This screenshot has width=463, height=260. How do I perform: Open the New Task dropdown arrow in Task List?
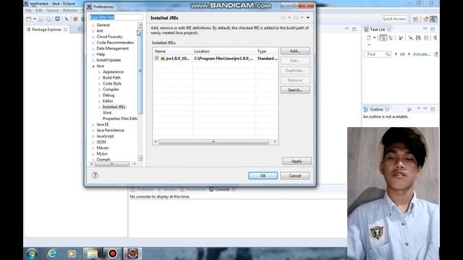[x=375, y=38]
